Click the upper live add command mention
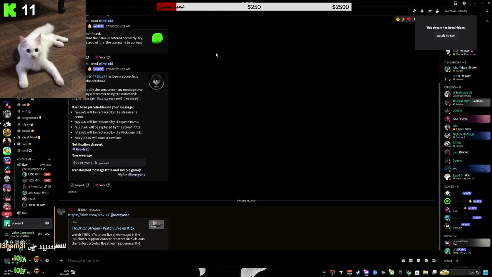 pos(106,21)
